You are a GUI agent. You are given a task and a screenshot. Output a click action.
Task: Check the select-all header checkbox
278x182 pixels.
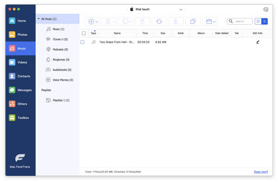click(x=84, y=33)
